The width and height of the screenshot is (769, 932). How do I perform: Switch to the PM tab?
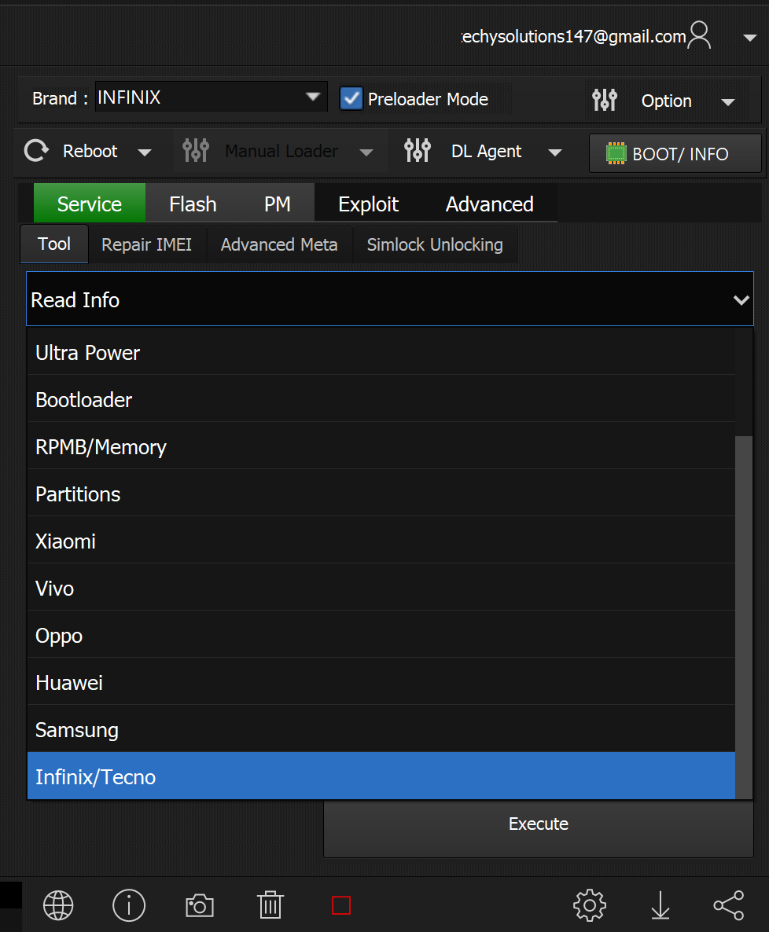pyautogui.click(x=277, y=204)
